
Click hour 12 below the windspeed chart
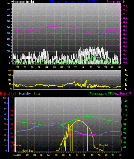click(x=75, y=67)
